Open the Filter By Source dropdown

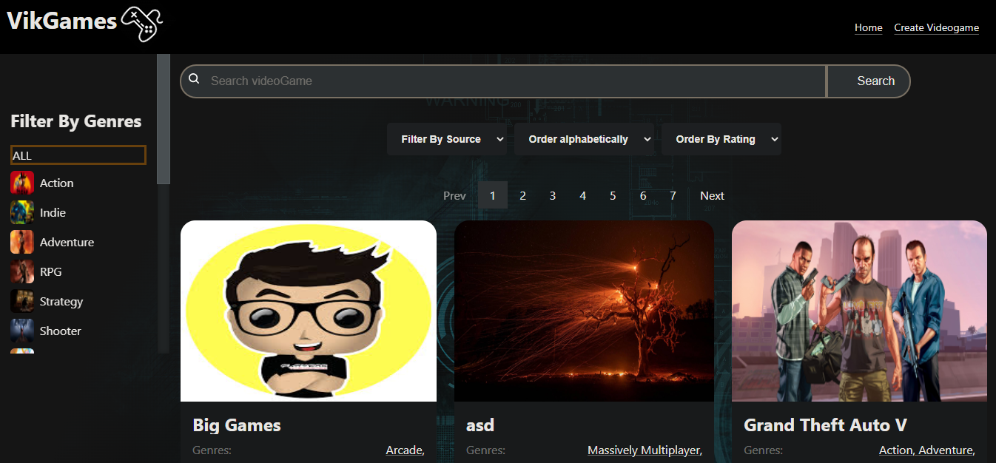coord(447,138)
